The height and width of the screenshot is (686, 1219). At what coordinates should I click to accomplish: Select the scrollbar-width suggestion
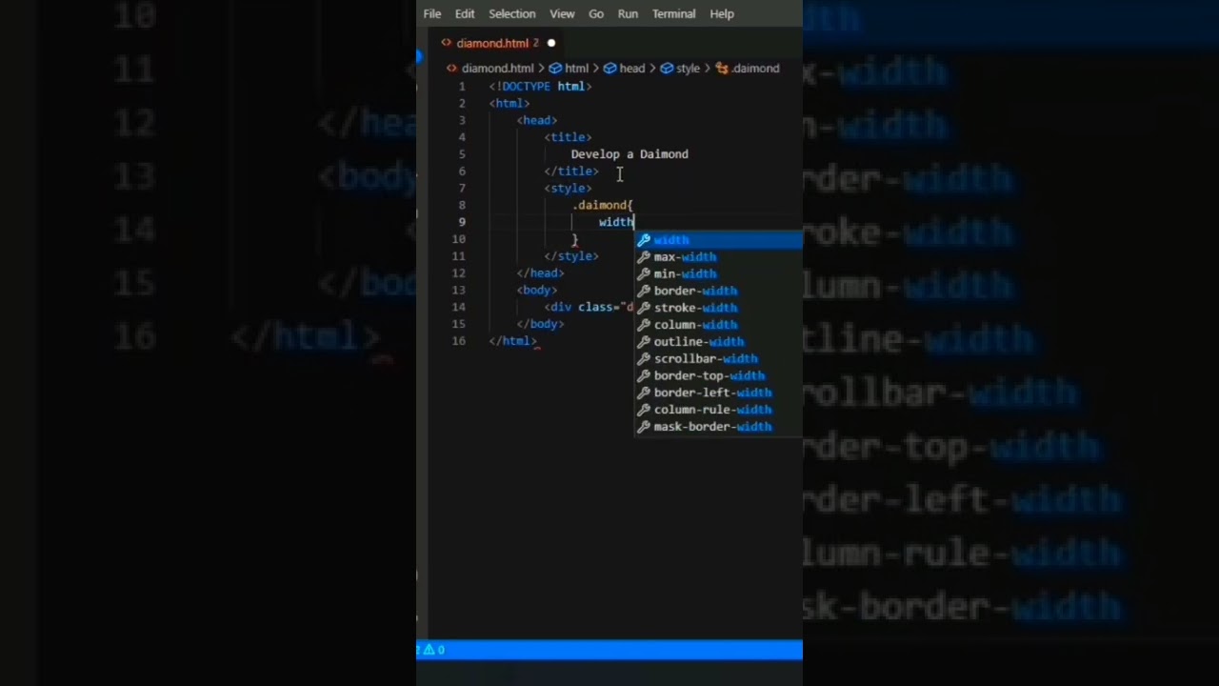tap(720, 359)
